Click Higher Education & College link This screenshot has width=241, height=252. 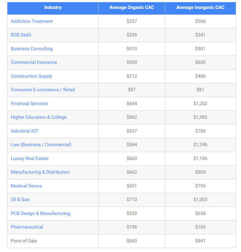click(39, 117)
